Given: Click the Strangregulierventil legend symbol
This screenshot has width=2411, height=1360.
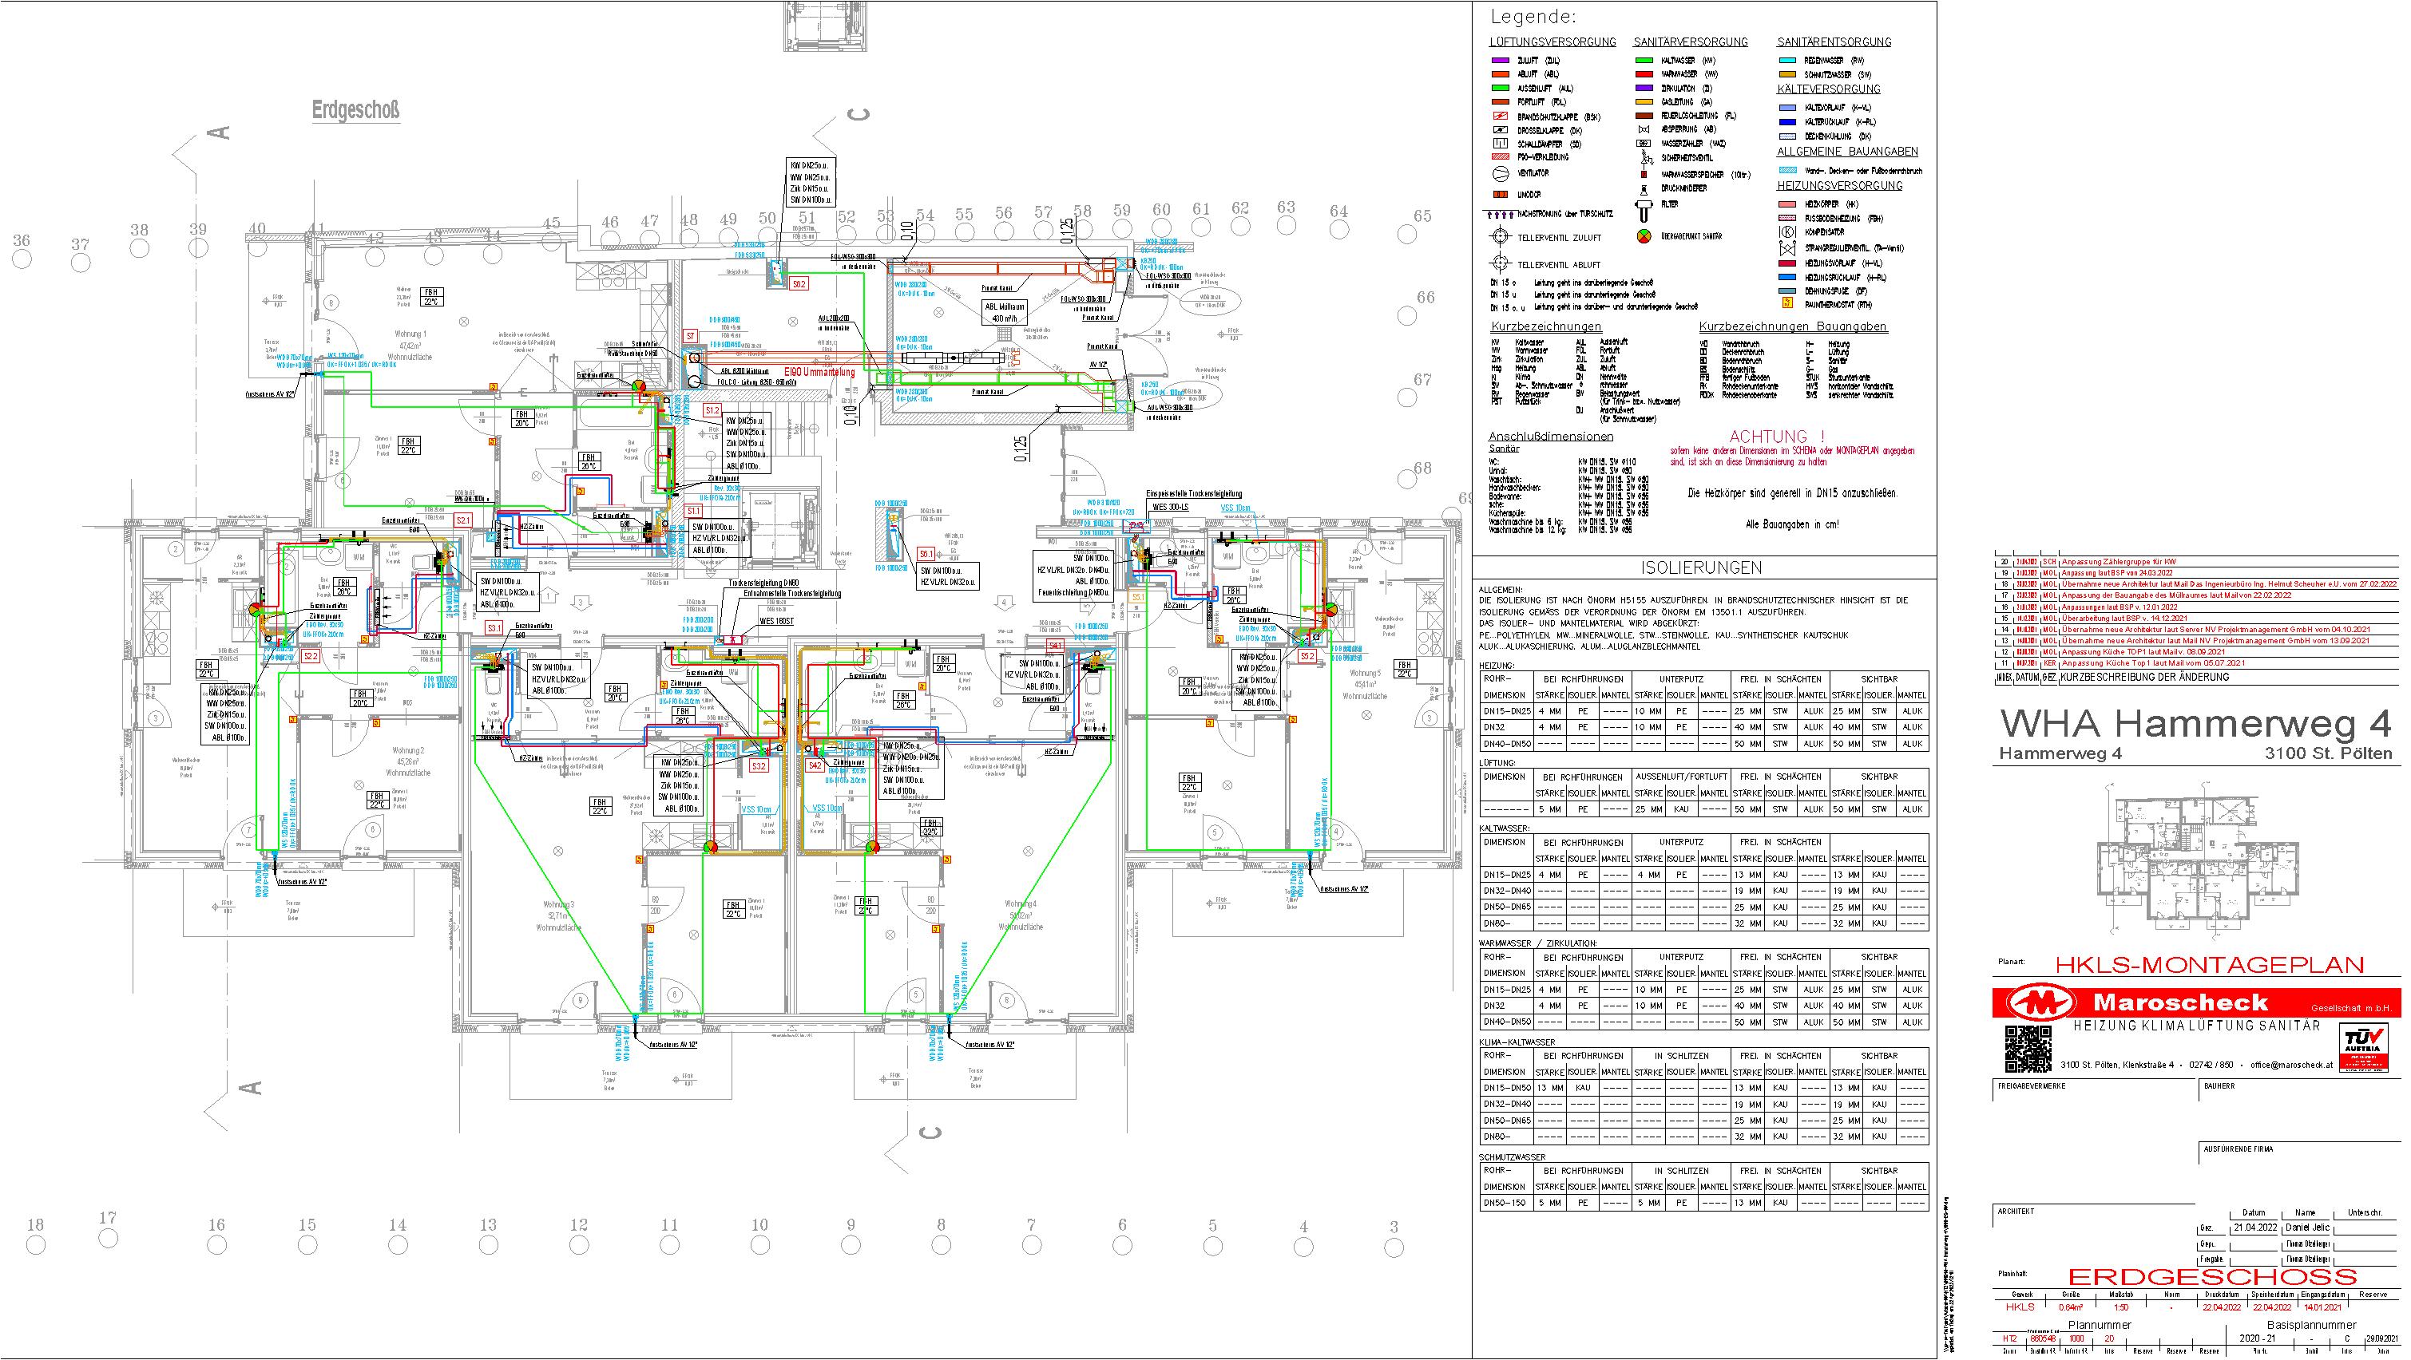Looking at the screenshot, I should point(1786,249).
